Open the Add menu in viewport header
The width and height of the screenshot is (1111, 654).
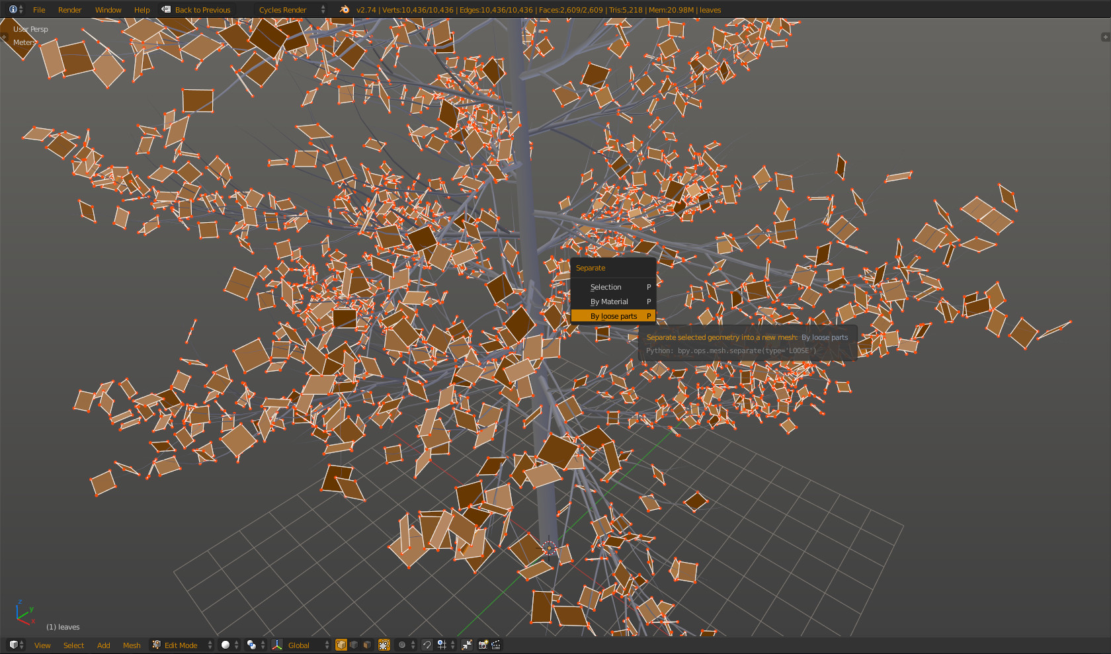pos(103,645)
